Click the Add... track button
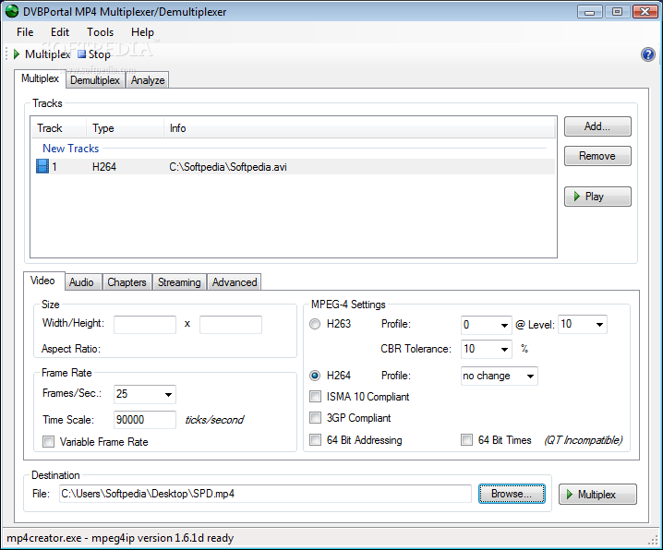The width and height of the screenshot is (663, 550). (x=597, y=126)
